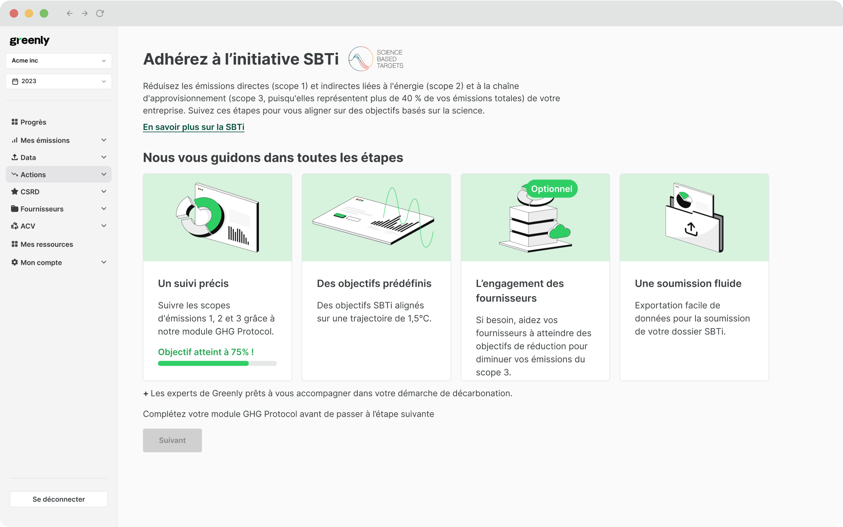Click the Progrès grid icon
843x527 pixels.
(x=15, y=122)
